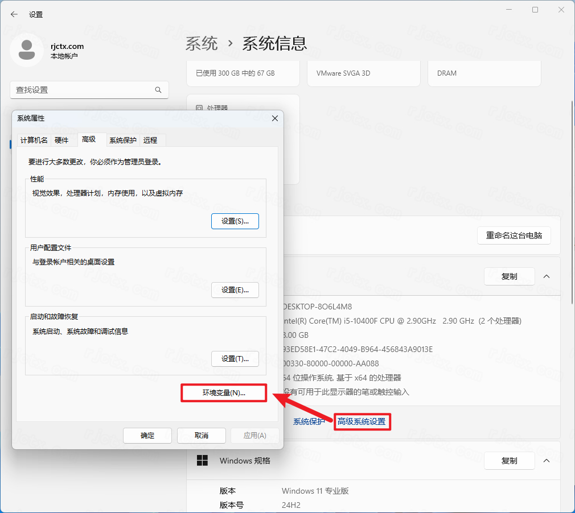Click the Settings window vertical scrollbar
Viewport: 575px width, 513px height.
572,202
